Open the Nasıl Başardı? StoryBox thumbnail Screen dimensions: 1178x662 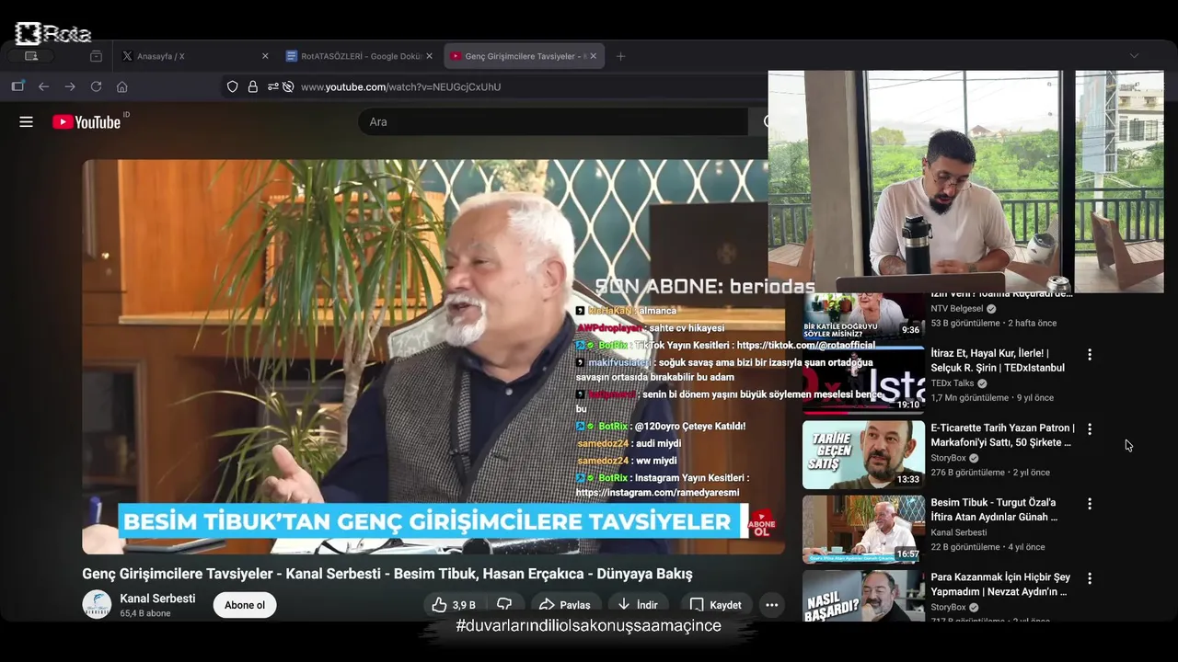[x=863, y=596]
